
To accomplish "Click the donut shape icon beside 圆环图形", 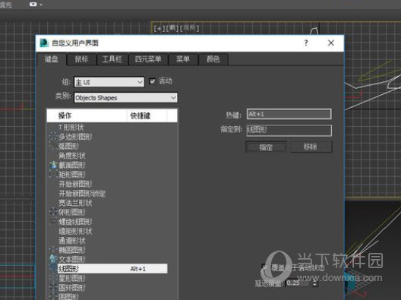I will pos(53,287).
